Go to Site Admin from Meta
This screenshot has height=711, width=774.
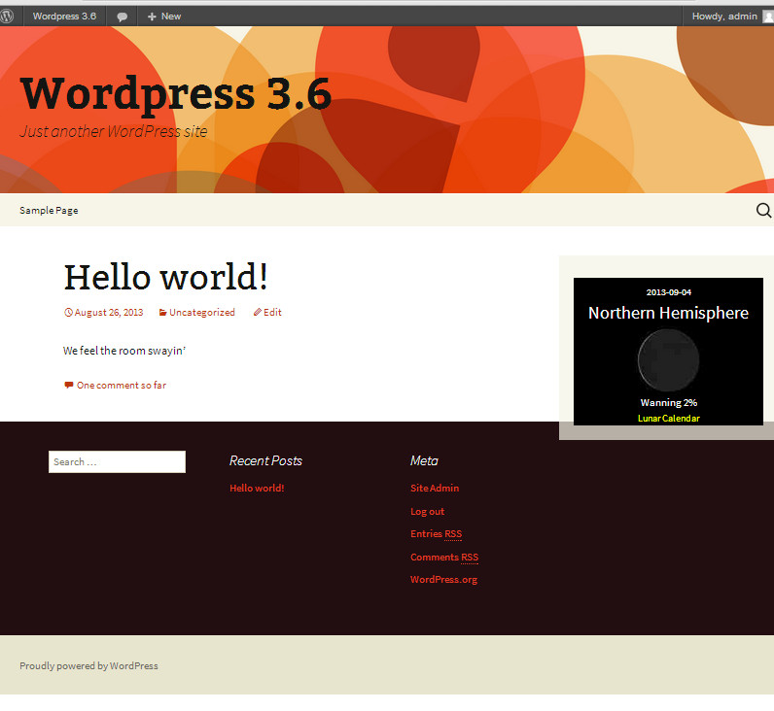tap(435, 489)
